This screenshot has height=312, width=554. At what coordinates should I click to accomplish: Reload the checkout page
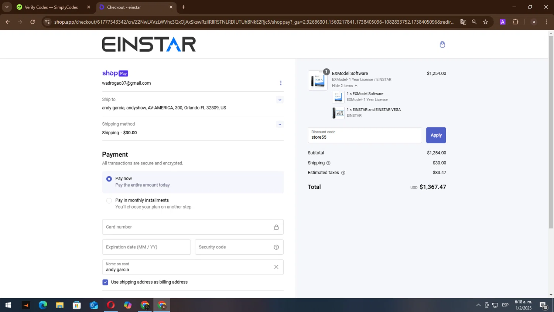33,22
